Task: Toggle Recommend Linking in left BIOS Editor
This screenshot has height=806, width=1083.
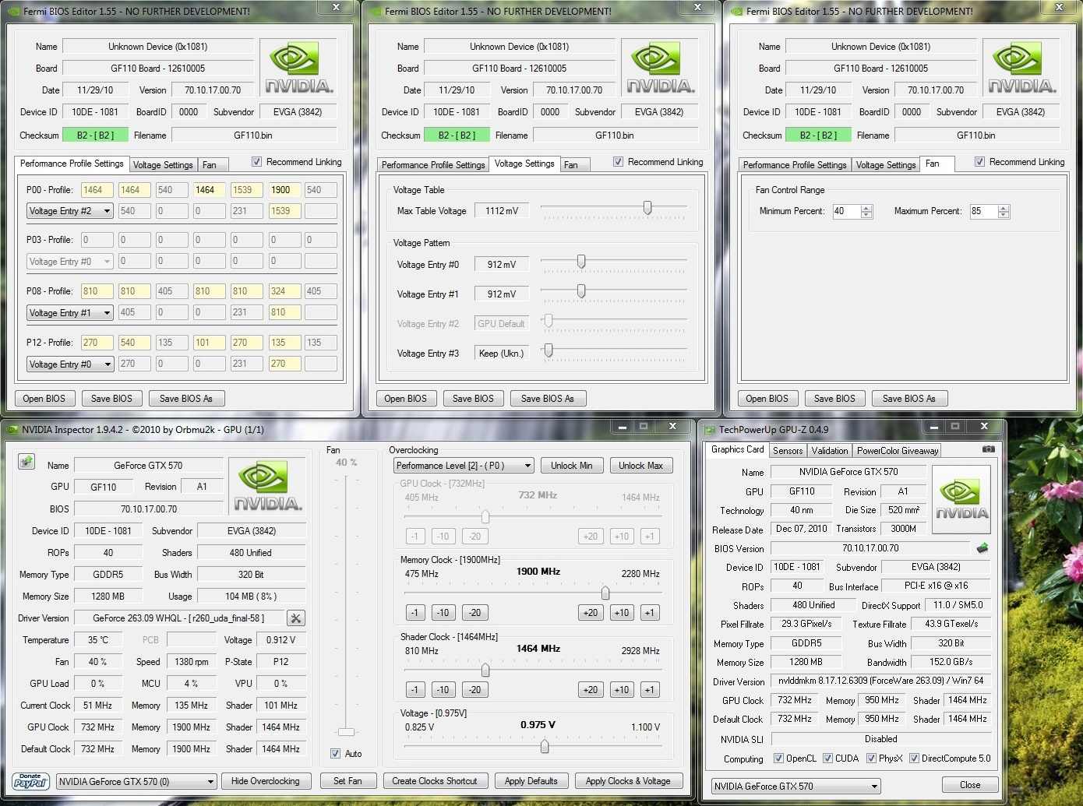Action: pos(256,162)
